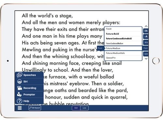The image size is (163, 122).
Task: Click the BG background button
Action: (x=146, y=42)
